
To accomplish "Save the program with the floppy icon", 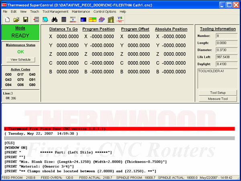I will tap(26, 20).
